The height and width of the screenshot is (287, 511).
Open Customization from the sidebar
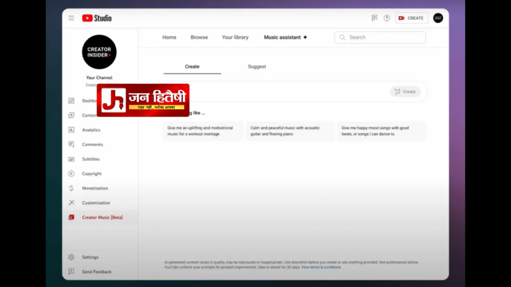[x=96, y=203]
